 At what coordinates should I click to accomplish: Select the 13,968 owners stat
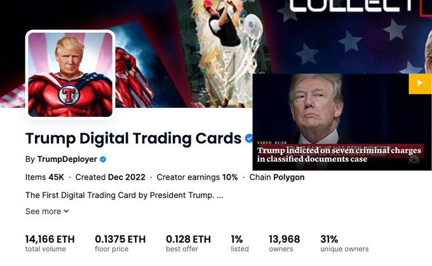[x=285, y=243]
